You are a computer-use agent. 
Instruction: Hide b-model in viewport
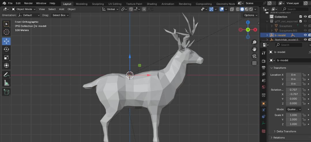[x=305, y=35]
